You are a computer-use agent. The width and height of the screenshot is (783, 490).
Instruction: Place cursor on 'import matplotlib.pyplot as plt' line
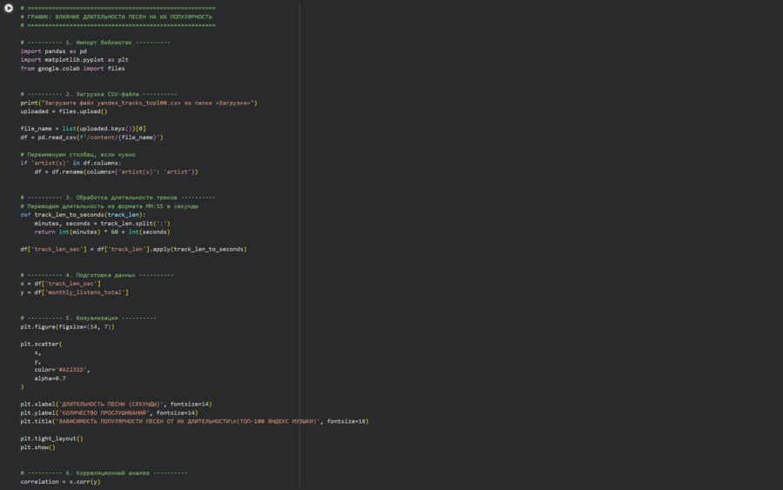click(74, 59)
